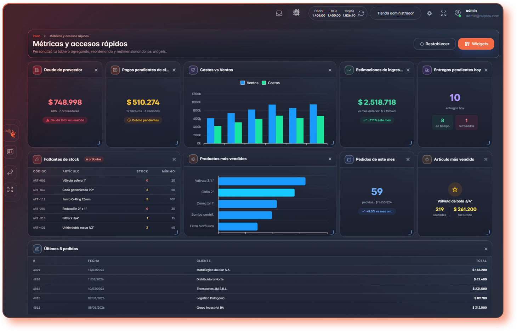This screenshot has width=517, height=331.
Task: Select the Válvula 3/4" bar in chart
Action: (x=262, y=181)
